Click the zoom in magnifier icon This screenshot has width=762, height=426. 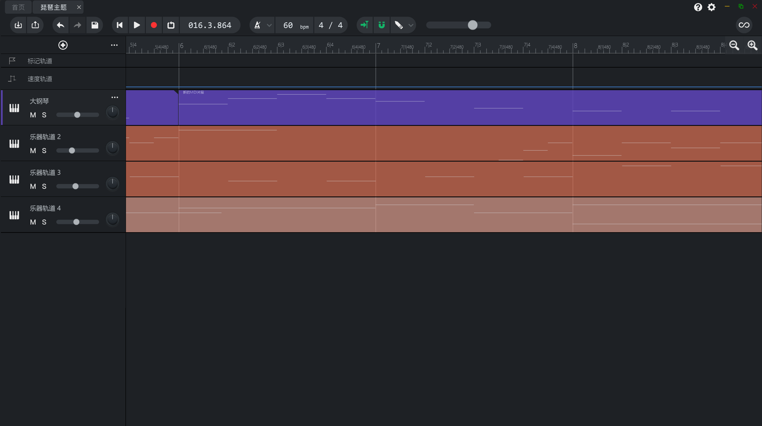[752, 45]
